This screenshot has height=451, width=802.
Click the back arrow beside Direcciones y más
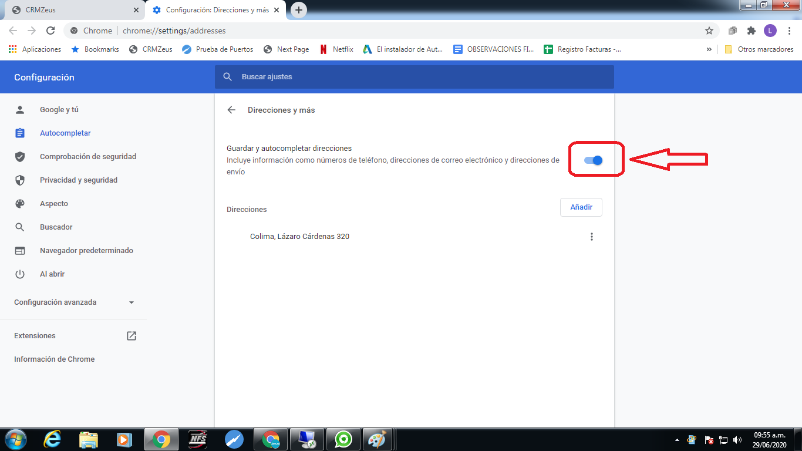231,110
